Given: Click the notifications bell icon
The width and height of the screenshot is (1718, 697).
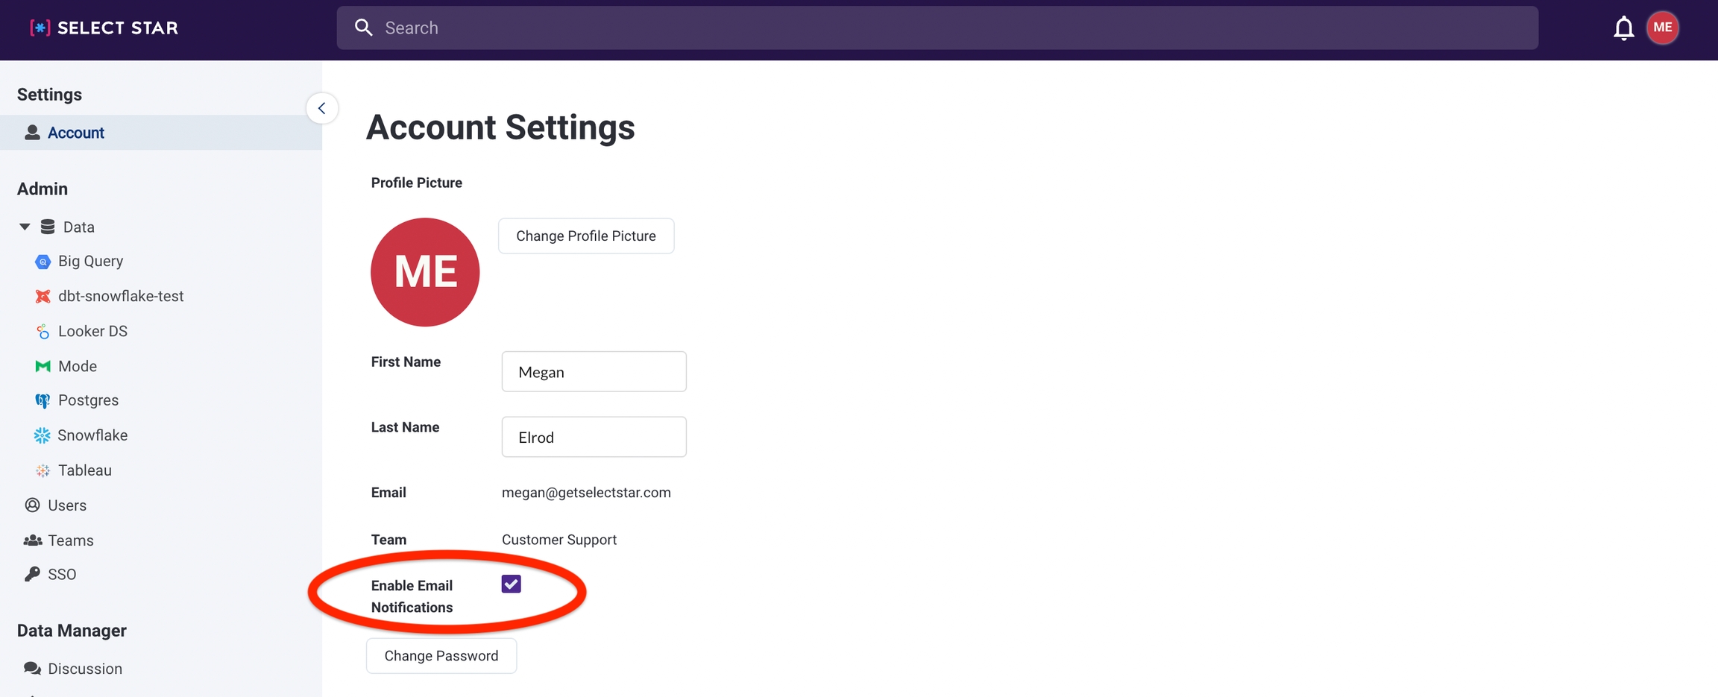Looking at the screenshot, I should point(1623,28).
